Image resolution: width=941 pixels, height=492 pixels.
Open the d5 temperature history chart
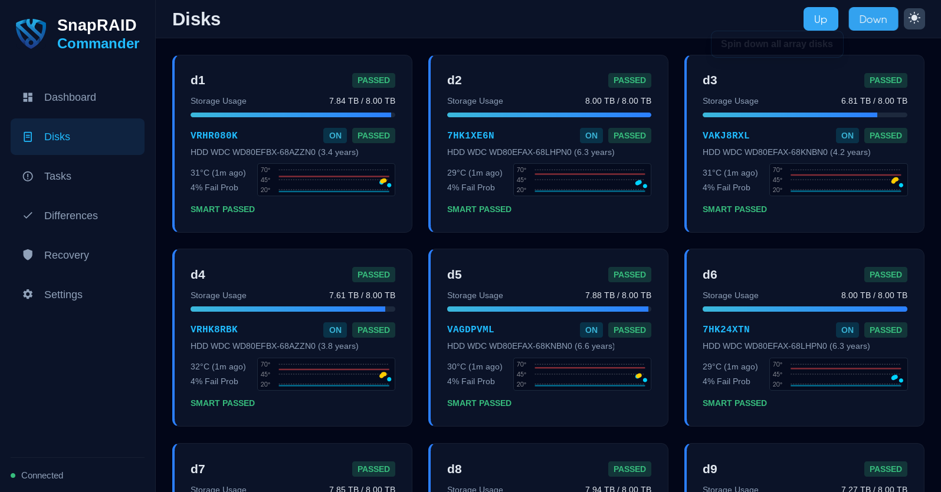[582, 374]
